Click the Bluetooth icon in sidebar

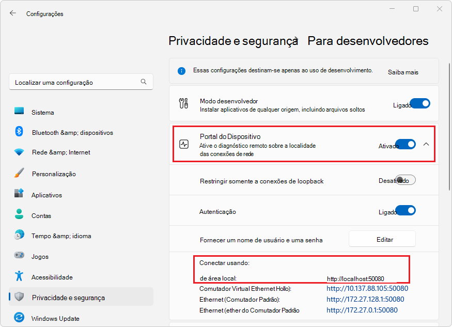coord(20,133)
